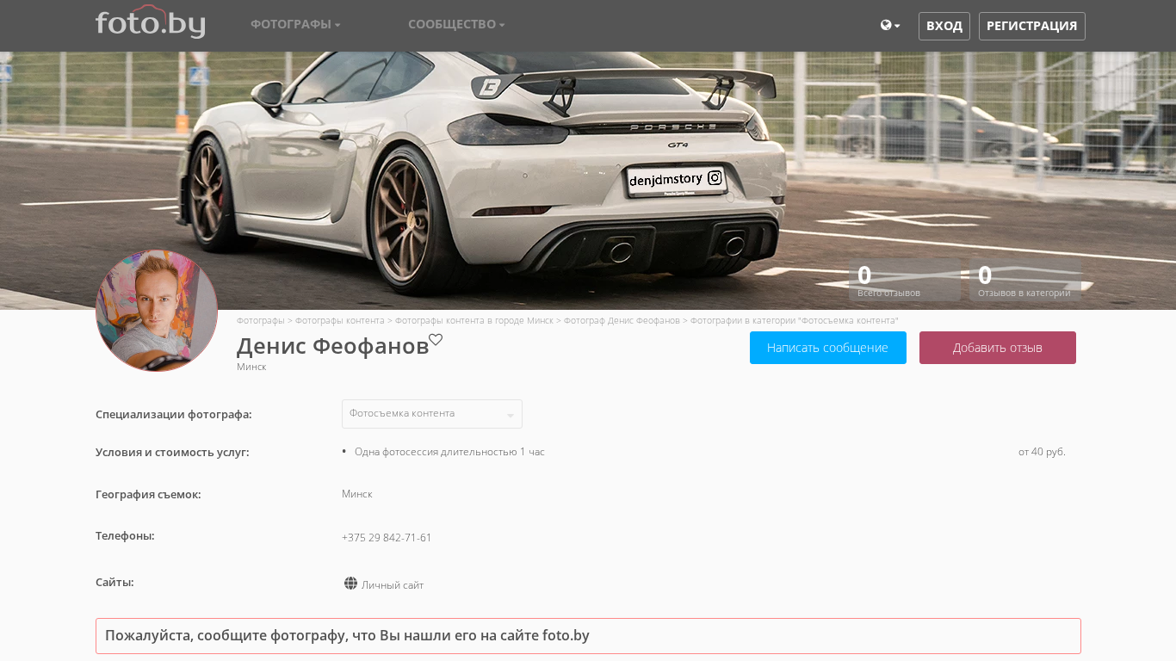The height and width of the screenshot is (661, 1176).
Task: Open Фотографы контента breadcrumb link
Action: click(340, 320)
